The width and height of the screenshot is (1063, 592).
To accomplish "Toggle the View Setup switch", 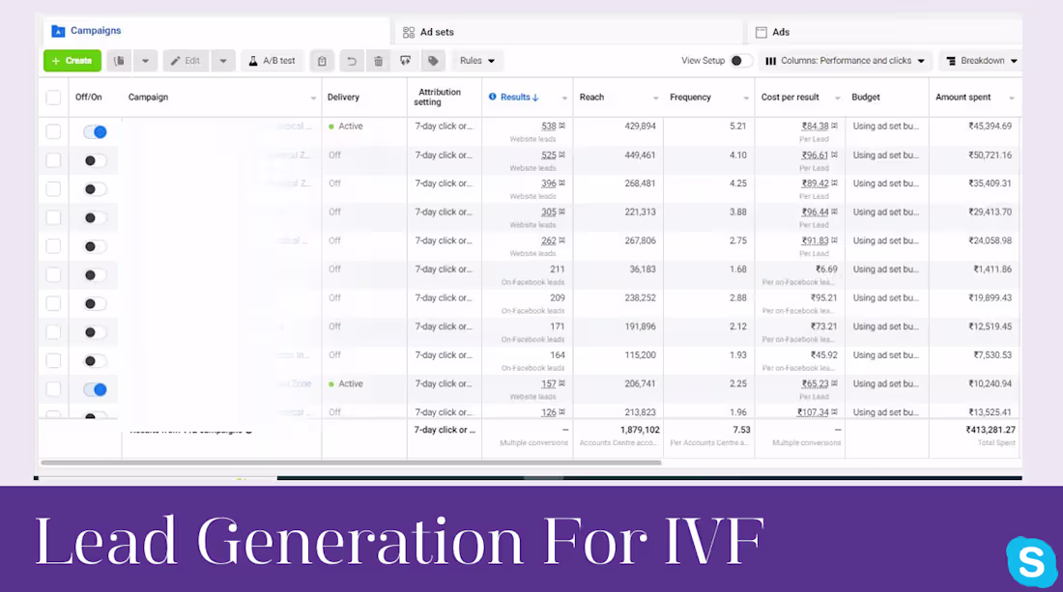I will 740,61.
